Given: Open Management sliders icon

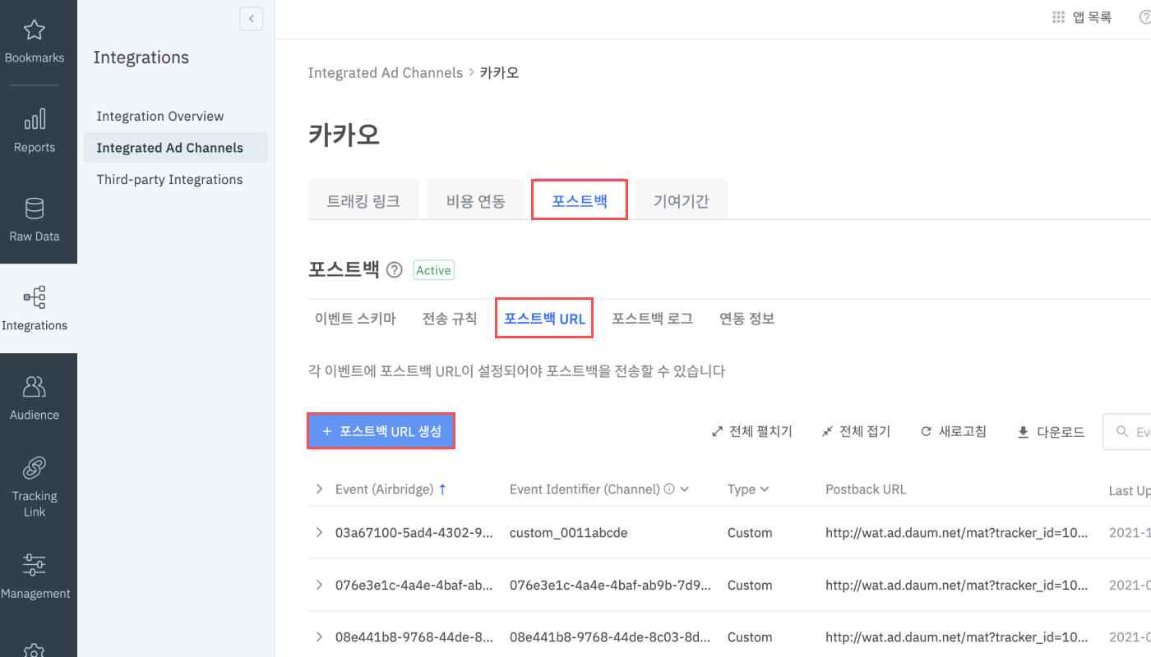Looking at the screenshot, I should click(35, 565).
